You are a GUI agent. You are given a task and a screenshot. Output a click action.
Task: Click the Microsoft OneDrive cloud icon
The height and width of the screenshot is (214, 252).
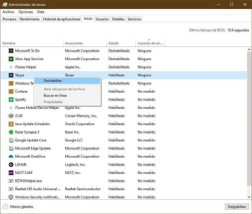(11, 157)
